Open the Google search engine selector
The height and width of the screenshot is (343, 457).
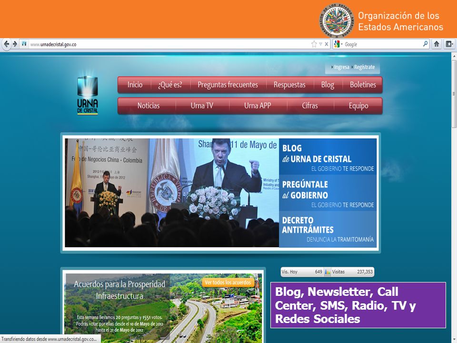[x=338, y=44]
